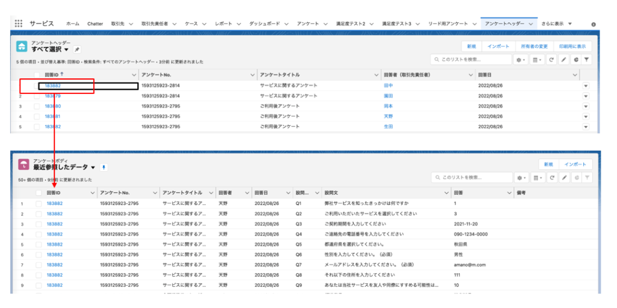This screenshot has width=617, height=308.
Task: Refresh the アンケートヘッダー list
Action: tap(552, 60)
